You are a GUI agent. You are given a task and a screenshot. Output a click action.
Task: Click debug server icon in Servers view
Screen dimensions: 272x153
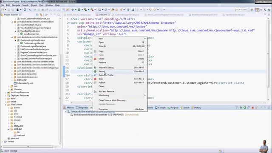pyautogui.click(x=241, y=108)
